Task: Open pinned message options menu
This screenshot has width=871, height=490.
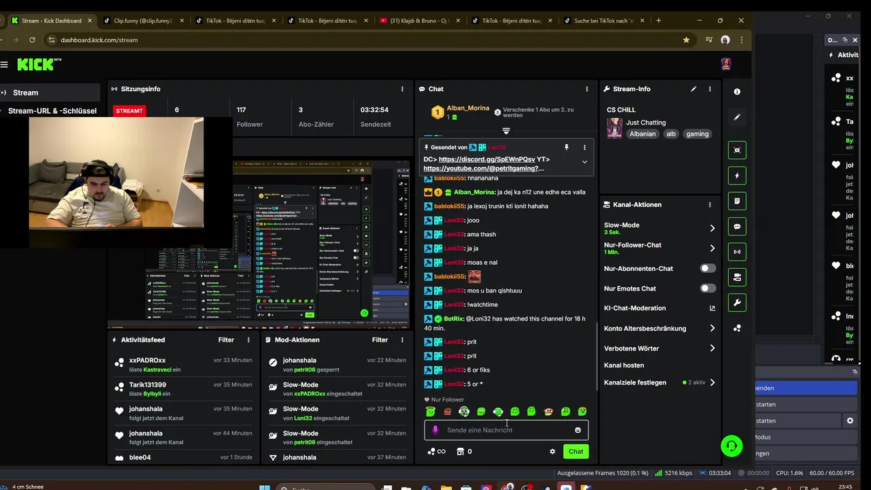Action: pos(584,147)
